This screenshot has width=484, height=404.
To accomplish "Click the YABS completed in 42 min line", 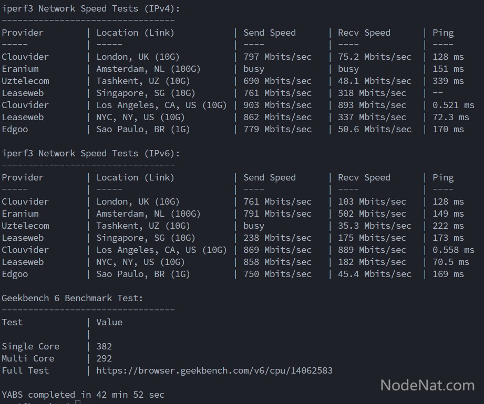I will click(83, 395).
